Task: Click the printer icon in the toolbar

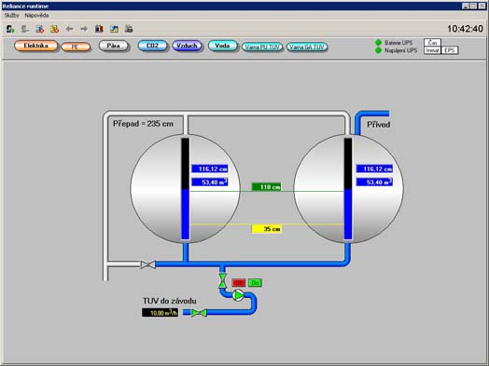Action: pyautogui.click(x=129, y=29)
